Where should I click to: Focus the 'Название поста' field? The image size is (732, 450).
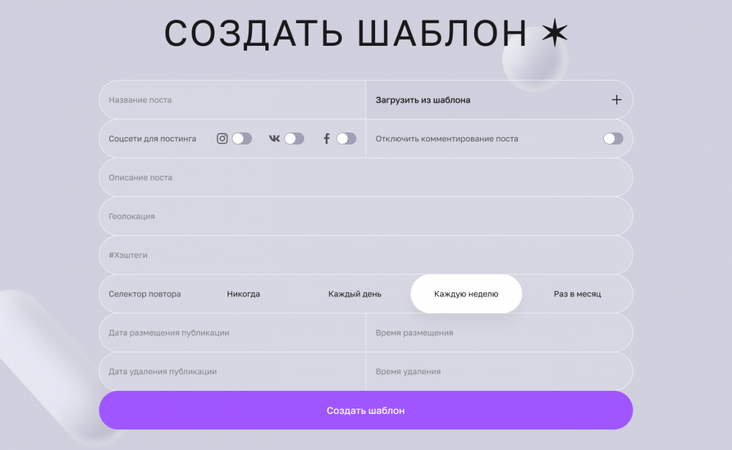232,100
